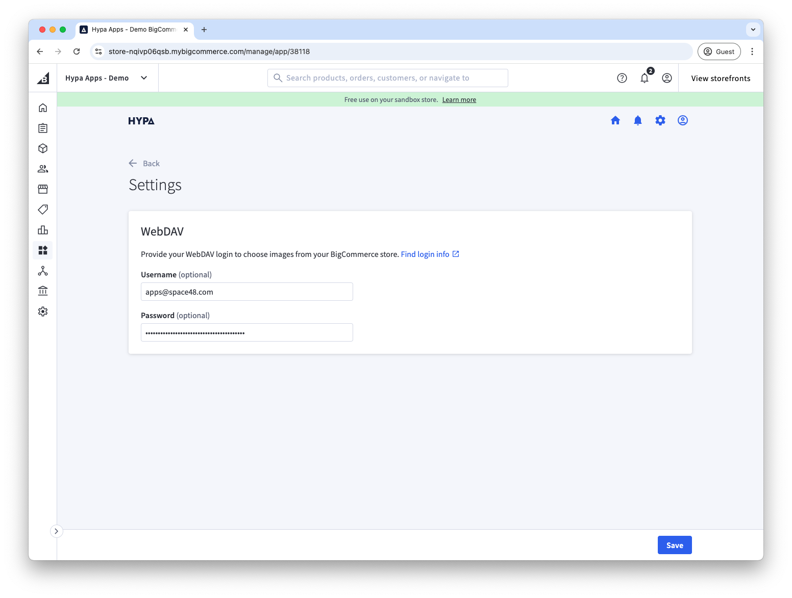Expand the sidebar with the arrow toggle
This screenshot has width=792, height=598.
[x=56, y=531]
